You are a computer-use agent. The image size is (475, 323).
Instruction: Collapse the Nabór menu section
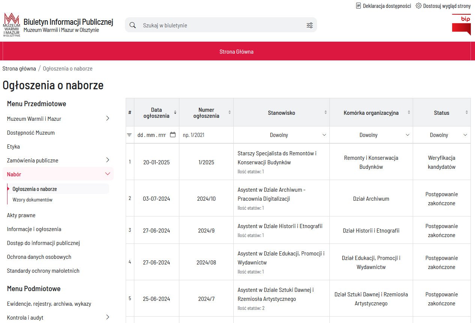pyautogui.click(x=108, y=174)
